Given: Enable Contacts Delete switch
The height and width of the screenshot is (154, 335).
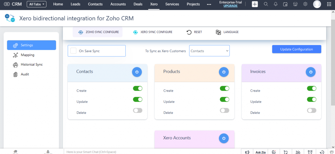Looking at the screenshot, I should (138, 110).
